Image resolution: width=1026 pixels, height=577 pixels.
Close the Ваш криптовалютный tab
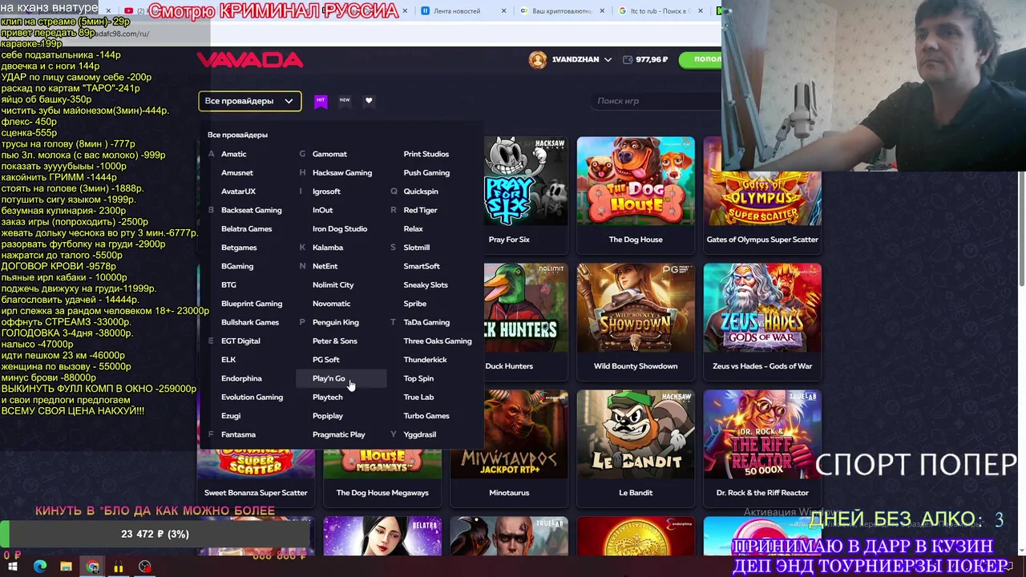(601, 11)
